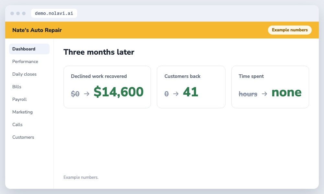Click the first window control dot
The image size is (324, 194).
click(x=12, y=13)
